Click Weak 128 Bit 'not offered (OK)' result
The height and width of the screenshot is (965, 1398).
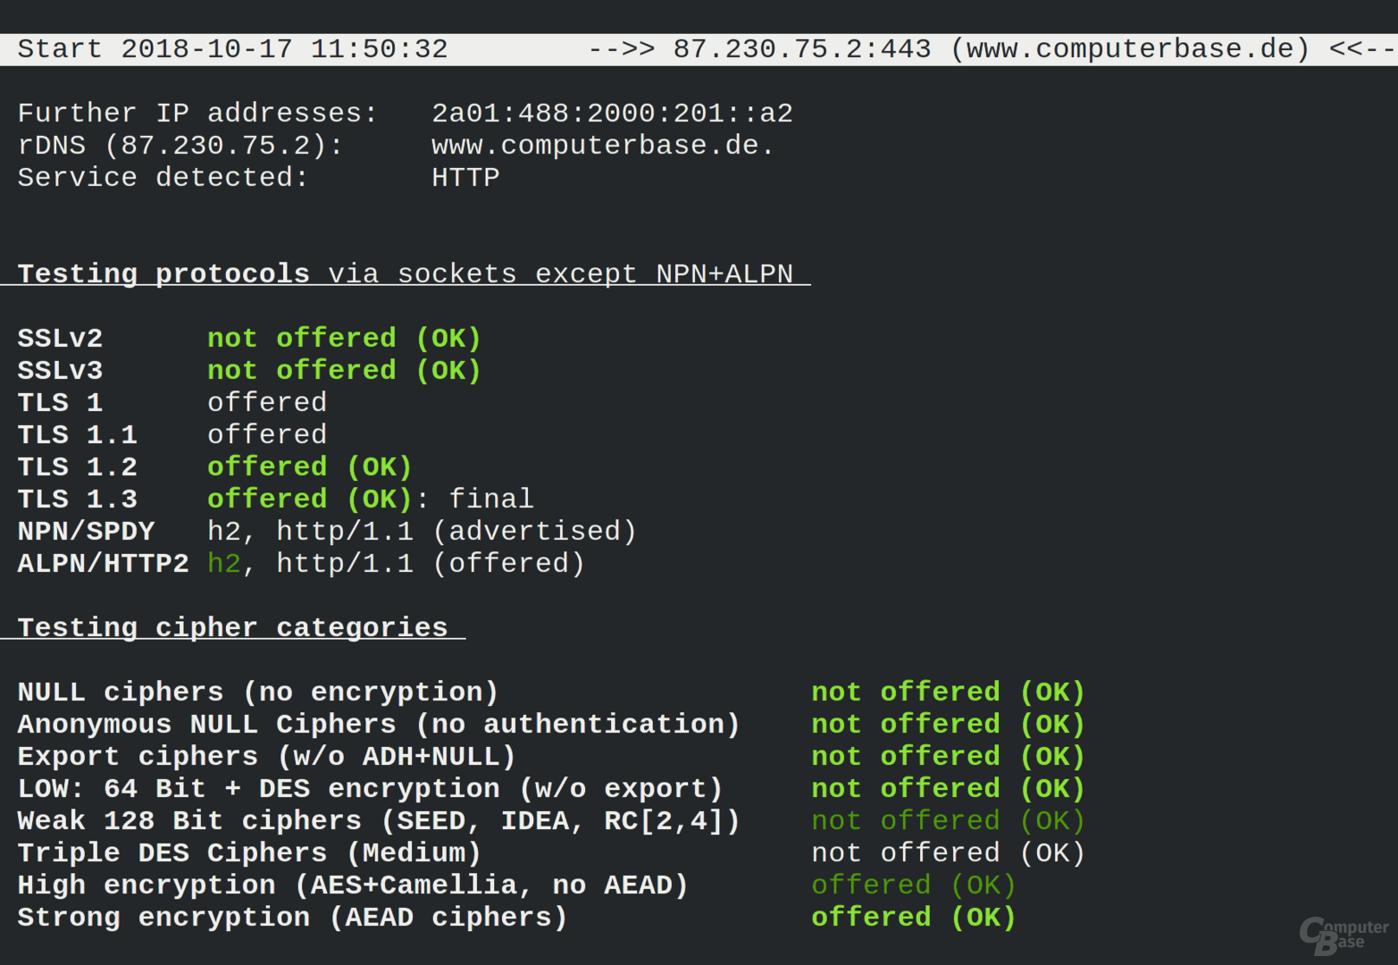click(948, 821)
